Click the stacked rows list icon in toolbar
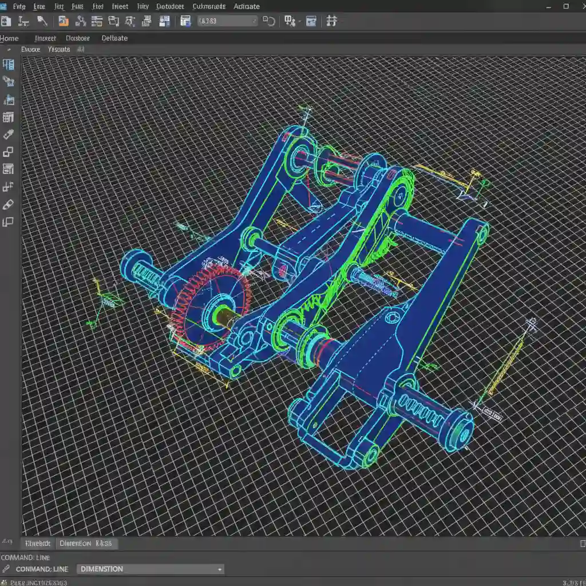This screenshot has width=586, height=586. (x=97, y=21)
